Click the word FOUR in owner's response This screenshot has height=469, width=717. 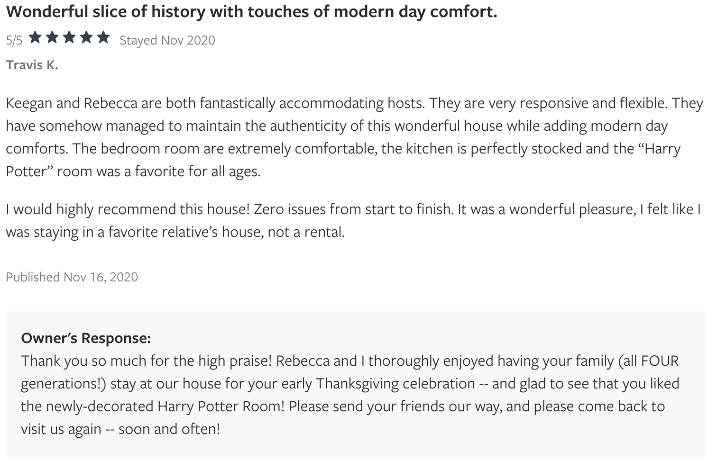click(660, 361)
